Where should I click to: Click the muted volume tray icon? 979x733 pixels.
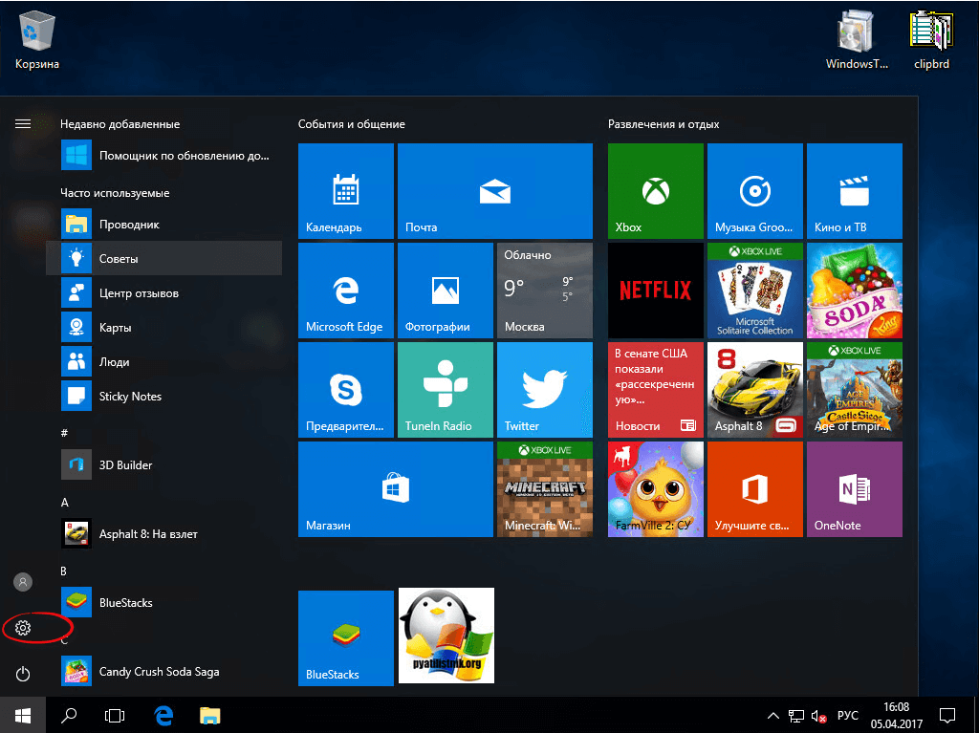tap(818, 716)
